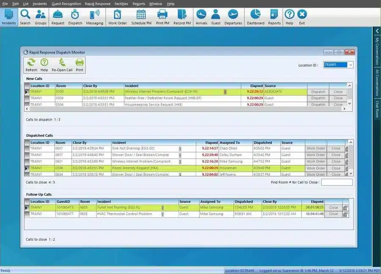The width and height of the screenshot is (381, 274).
Task: Click the Search magnifier icon
Action: [x=25, y=17]
